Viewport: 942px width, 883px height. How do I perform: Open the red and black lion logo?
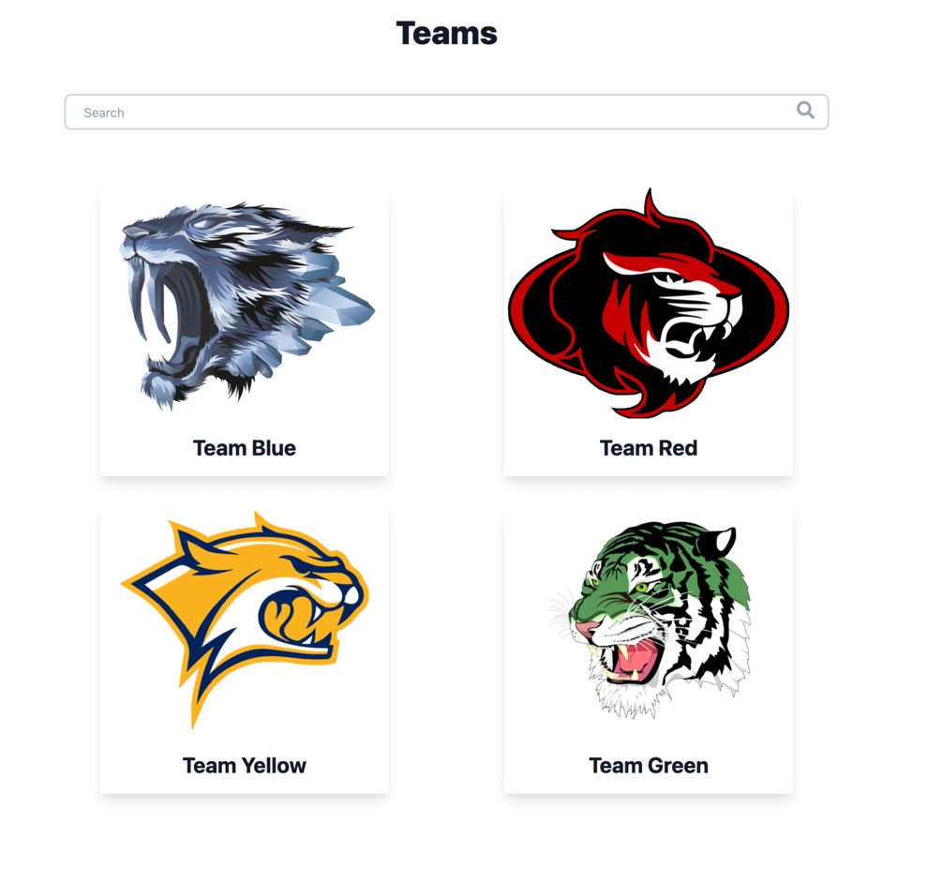pyautogui.click(x=649, y=304)
